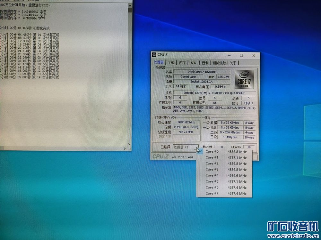Click the down arrow of the calculation window scrollbar
This screenshot has width=321, height=240.
pos(129,144)
